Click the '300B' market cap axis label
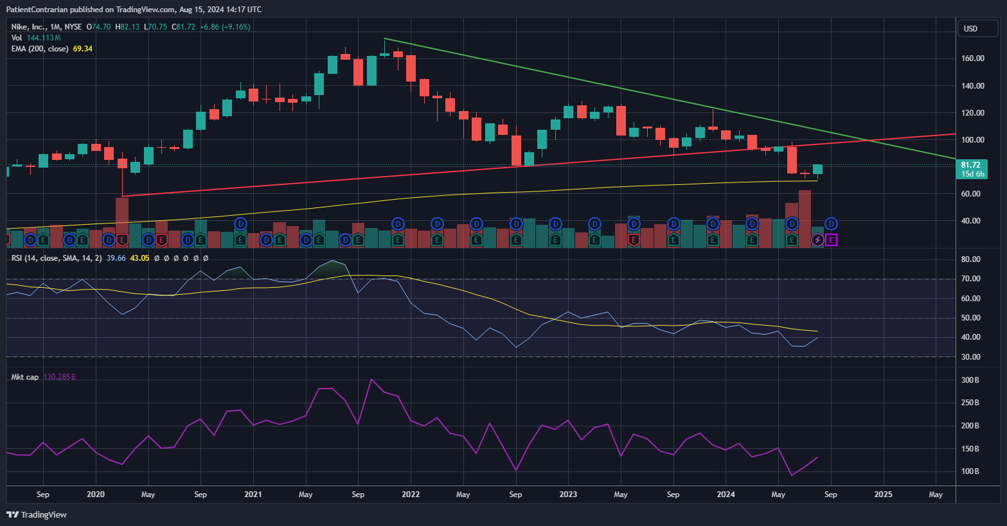The height and width of the screenshot is (526, 1007). pyautogui.click(x=970, y=380)
